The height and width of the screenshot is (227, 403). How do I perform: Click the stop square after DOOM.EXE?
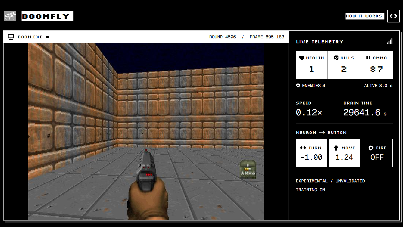click(x=47, y=37)
